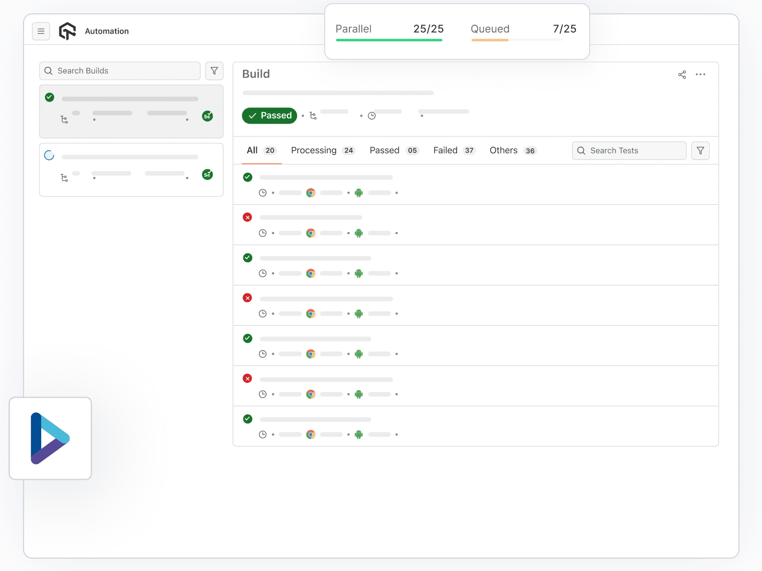
Task: Open the share options for the Build
Action: [682, 74]
